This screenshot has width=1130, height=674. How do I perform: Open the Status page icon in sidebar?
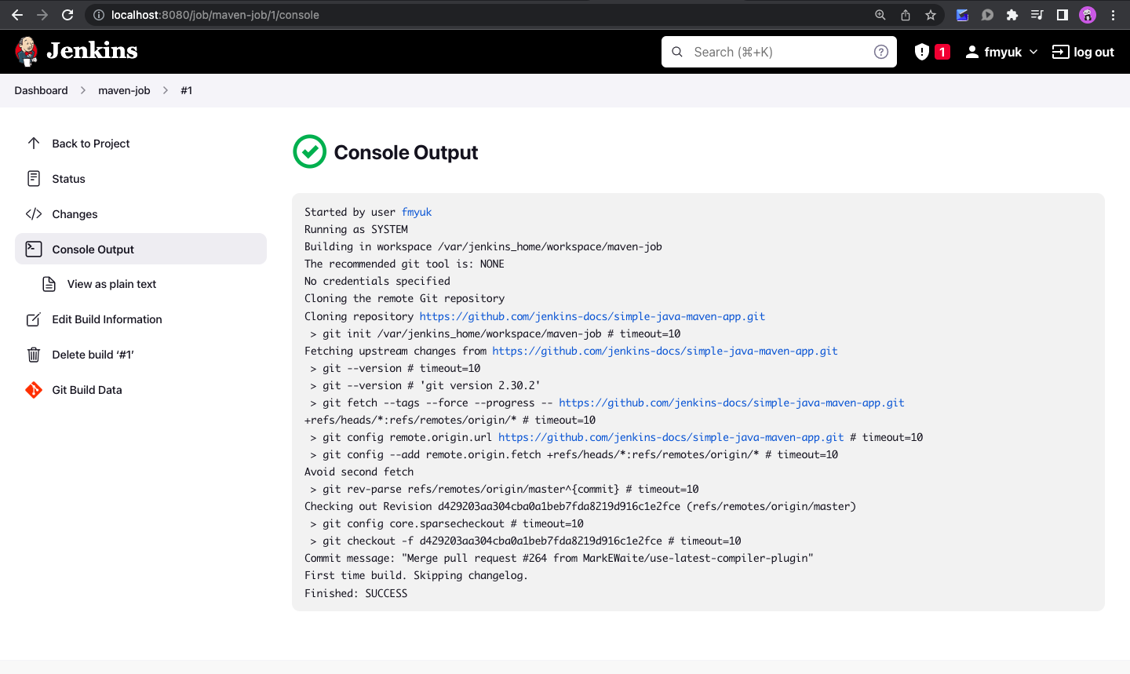click(x=35, y=178)
